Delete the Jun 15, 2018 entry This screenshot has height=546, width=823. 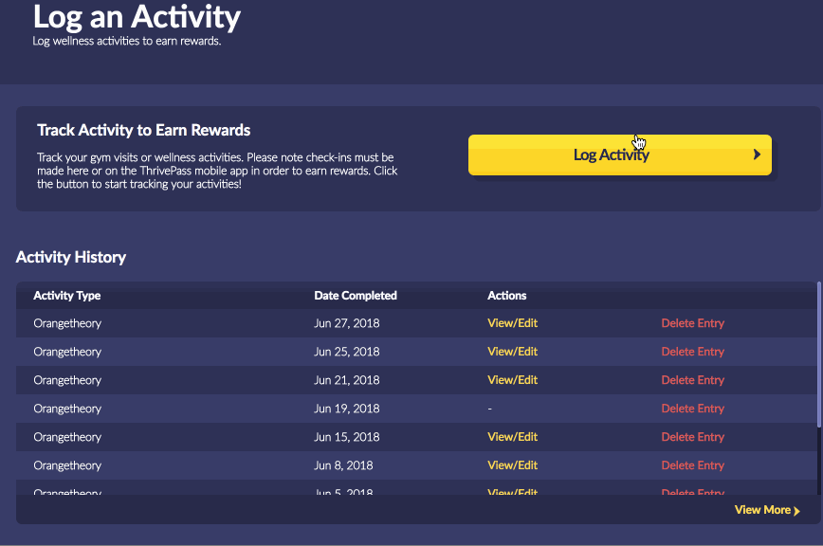coord(692,437)
